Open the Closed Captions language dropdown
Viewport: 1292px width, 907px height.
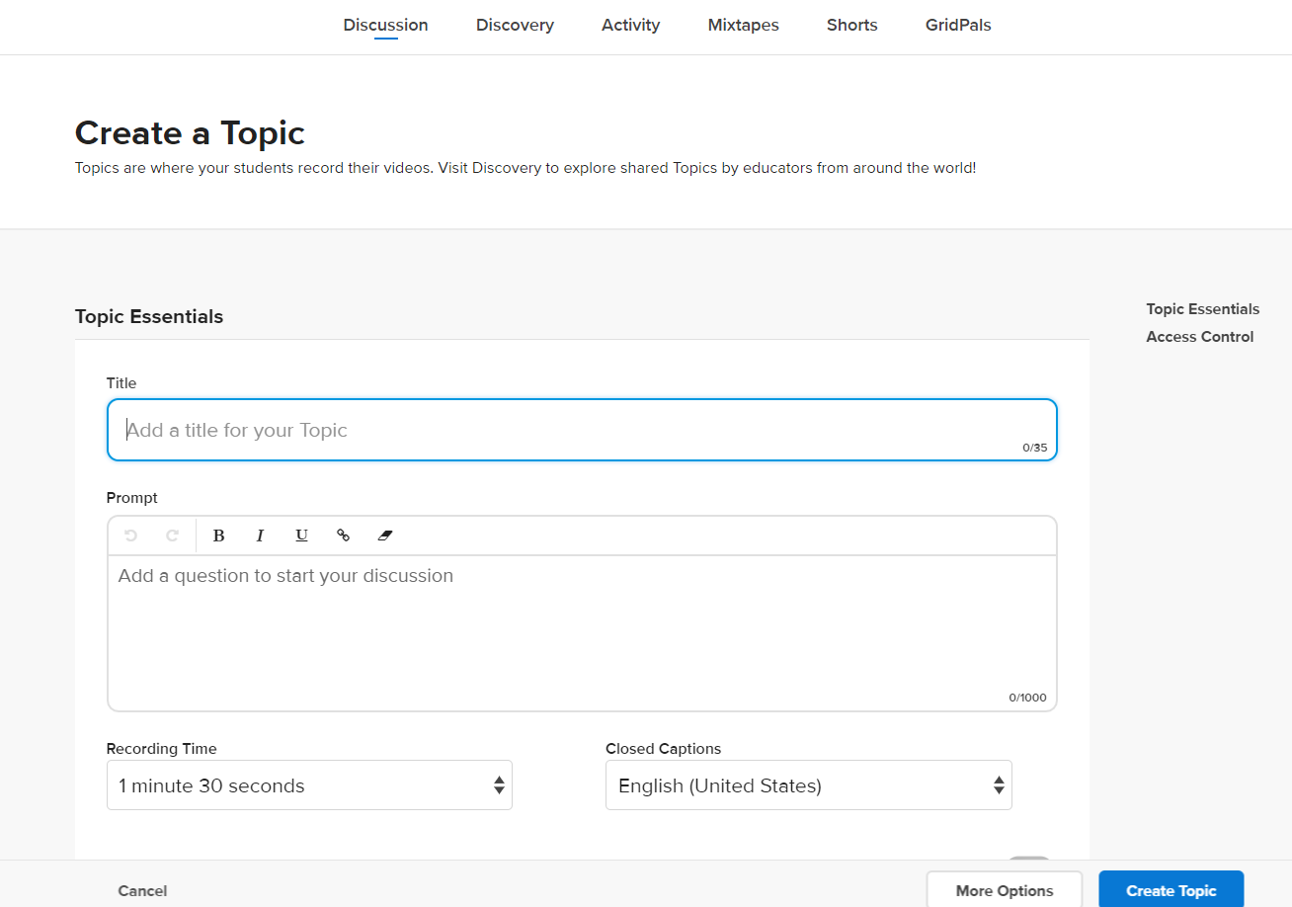(809, 785)
